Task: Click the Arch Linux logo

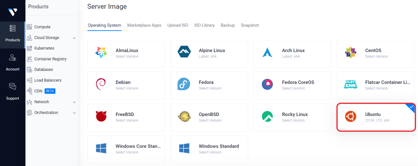Action: coord(267,52)
